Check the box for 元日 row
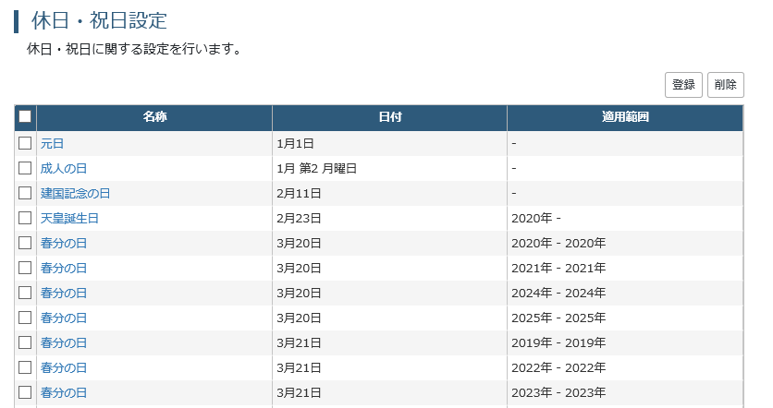Image resolution: width=773 pixels, height=408 pixels. [25, 143]
